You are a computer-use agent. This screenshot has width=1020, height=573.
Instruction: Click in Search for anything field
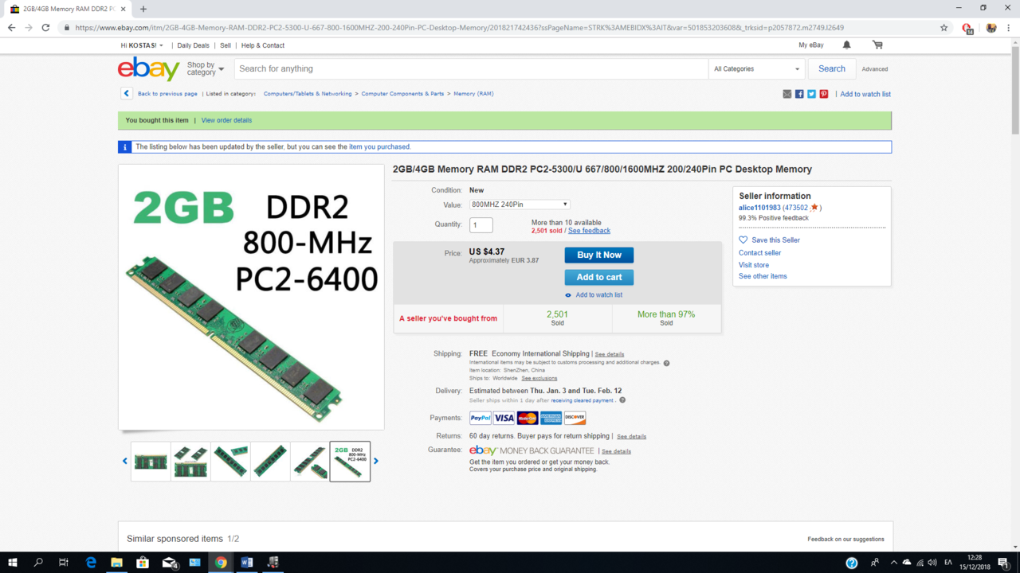[471, 68]
